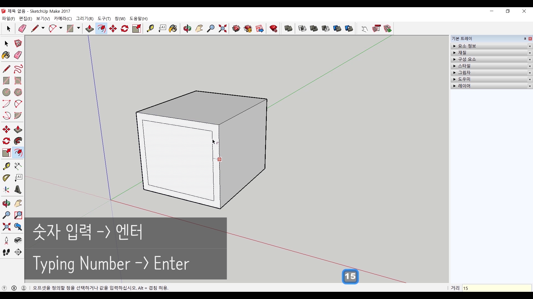This screenshot has width=533, height=299.
Task: Select the Rotate tool in left toolbar
Action: (x=6, y=141)
